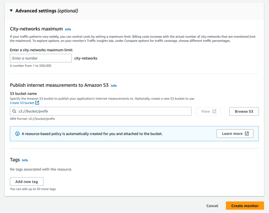
Task: Click the search magnifier in the S3 bucket field
Action: pos(14,111)
